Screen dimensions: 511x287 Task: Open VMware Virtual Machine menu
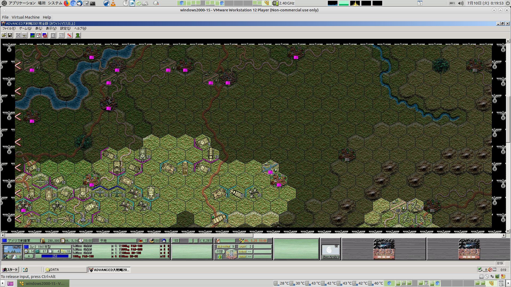tap(26, 17)
